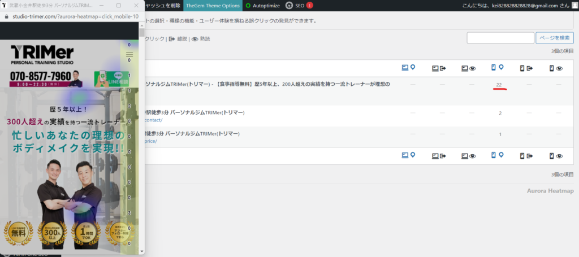Click the 熟読 legend label
This screenshot has height=257, width=579.
(205, 39)
